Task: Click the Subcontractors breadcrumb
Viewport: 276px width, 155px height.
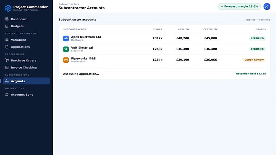Action: tap(69, 4)
